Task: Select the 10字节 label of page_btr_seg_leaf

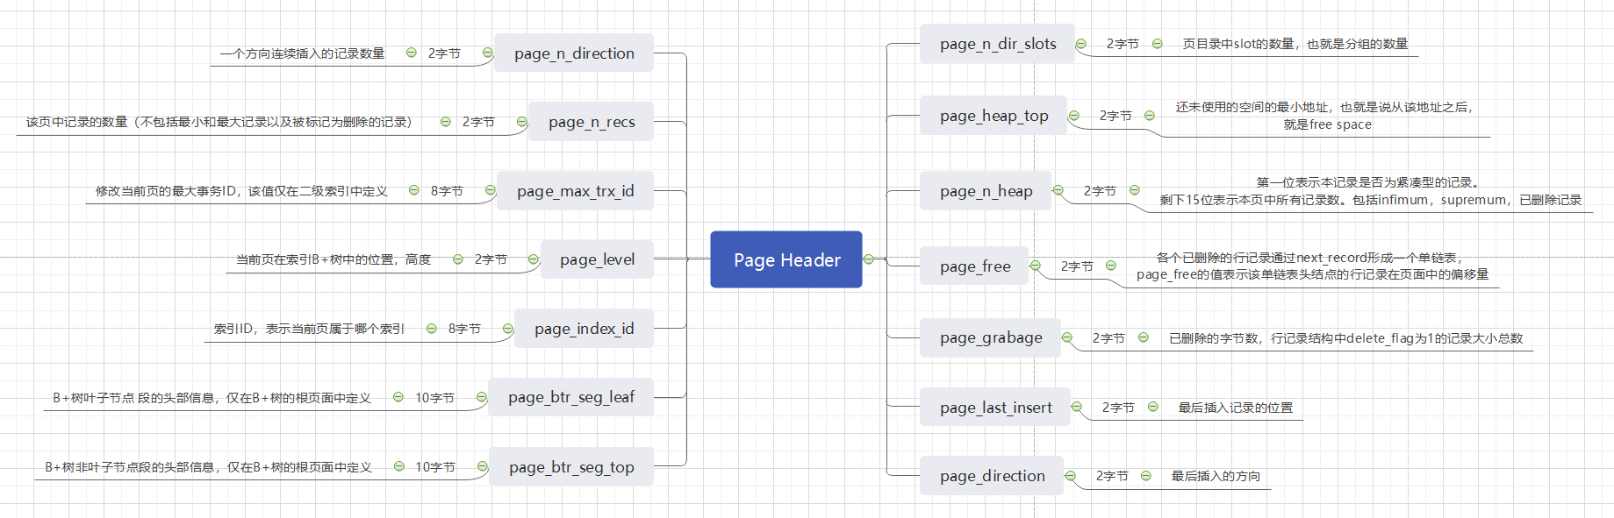Action: [434, 398]
